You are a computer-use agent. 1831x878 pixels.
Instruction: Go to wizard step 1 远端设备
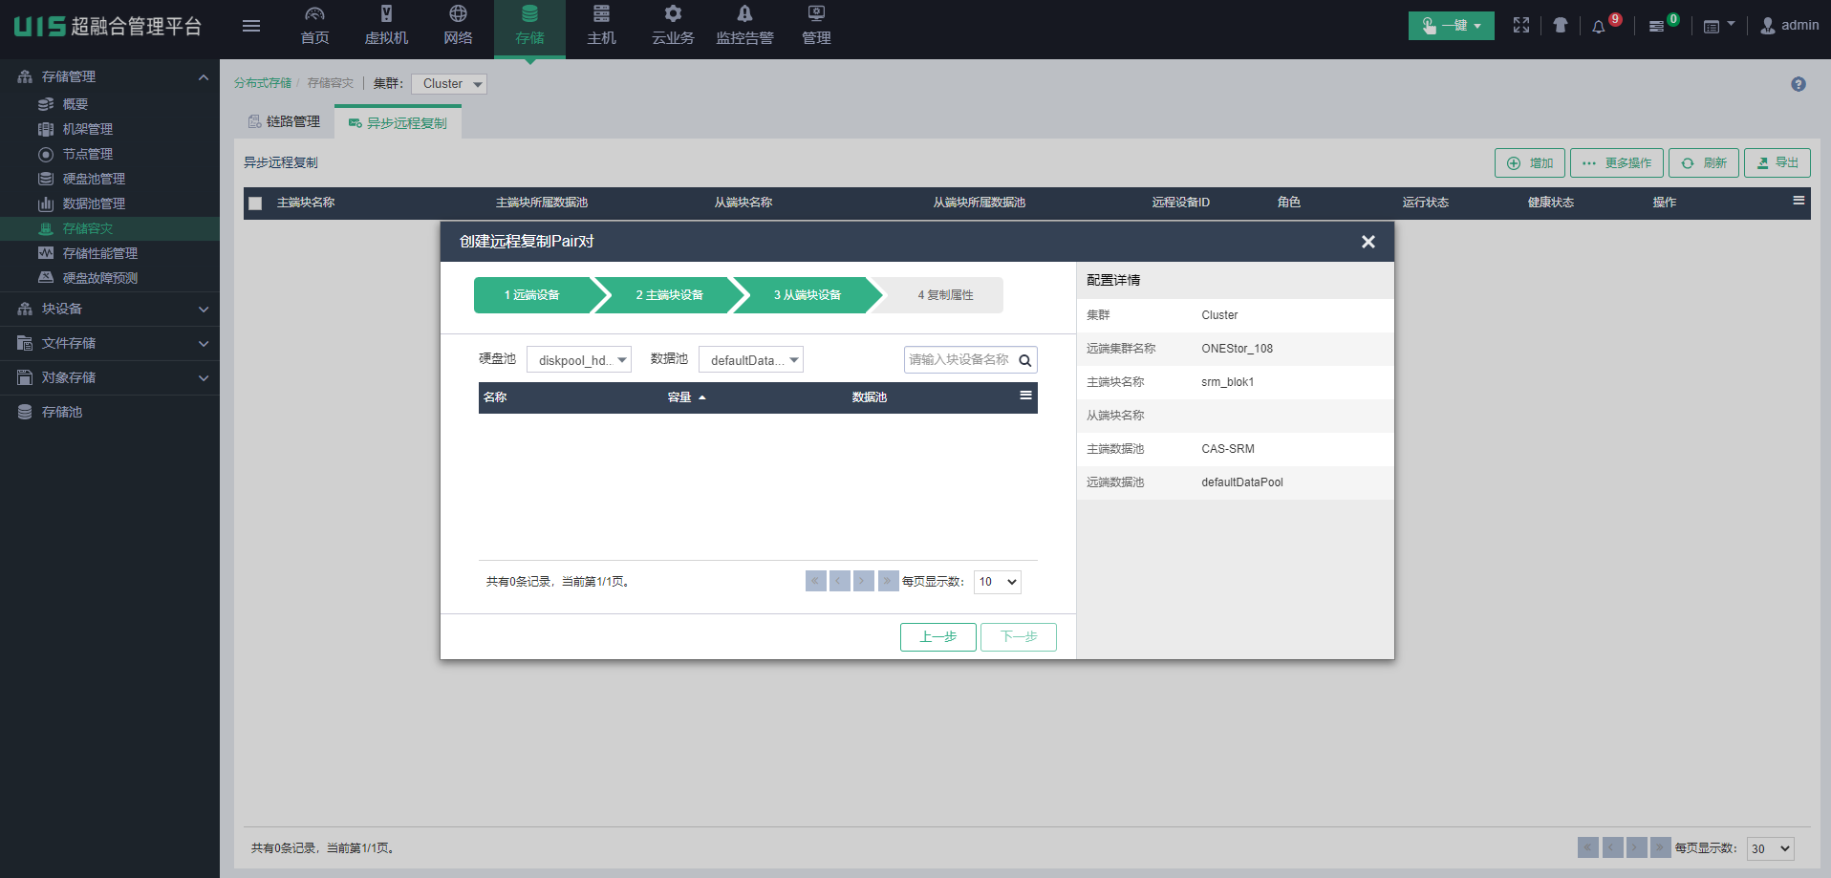[x=533, y=295]
